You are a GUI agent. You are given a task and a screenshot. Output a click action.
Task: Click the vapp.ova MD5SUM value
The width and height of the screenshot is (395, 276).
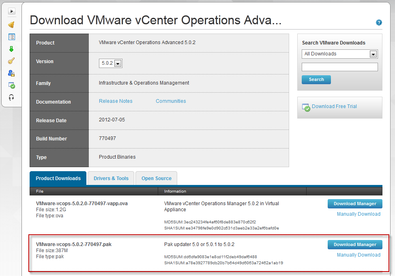(x=220, y=222)
